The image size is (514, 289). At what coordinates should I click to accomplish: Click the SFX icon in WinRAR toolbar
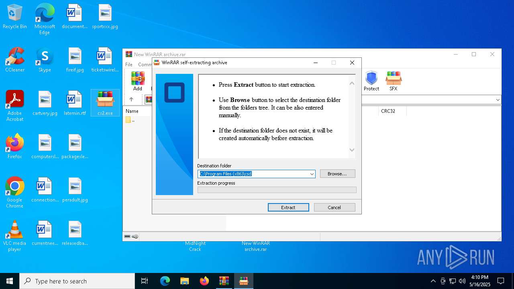[x=394, y=81]
